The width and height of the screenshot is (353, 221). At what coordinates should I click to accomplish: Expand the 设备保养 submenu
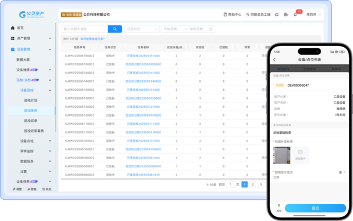point(50,182)
